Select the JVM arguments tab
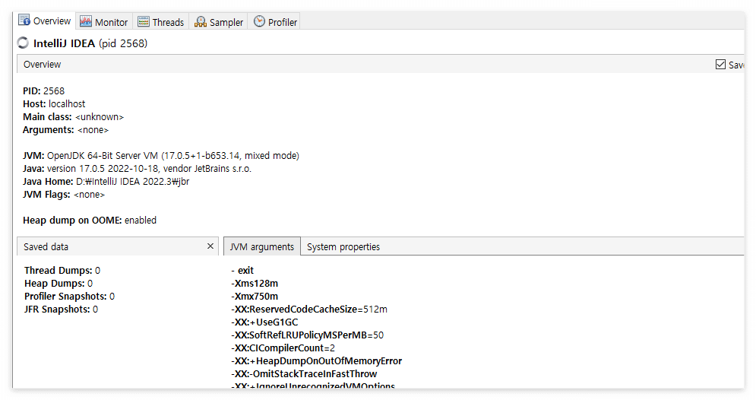 (x=262, y=246)
